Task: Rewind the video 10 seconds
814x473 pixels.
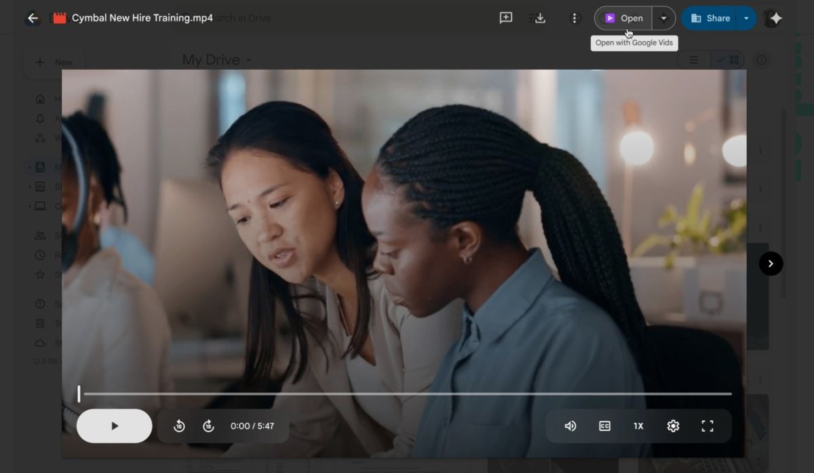Action: click(x=178, y=426)
